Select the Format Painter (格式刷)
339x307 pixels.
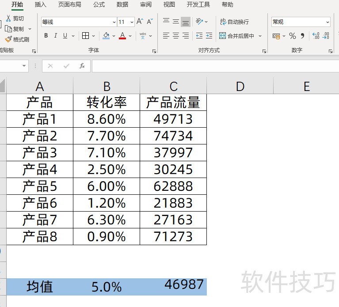pyautogui.click(x=17, y=39)
